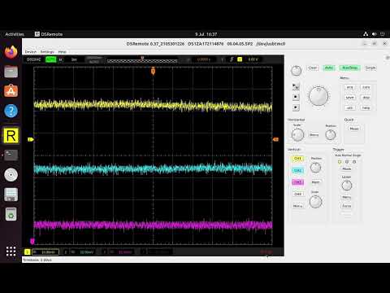Click the Meas quick button
Image resolution: width=390 pixels, height=293 pixels.
pyautogui.click(x=354, y=129)
